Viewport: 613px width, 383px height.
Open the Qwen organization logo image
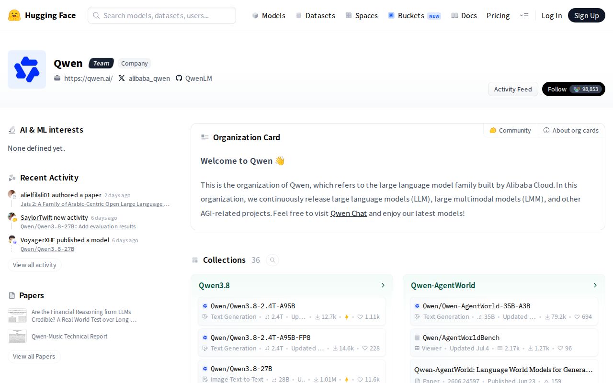coord(27,69)
